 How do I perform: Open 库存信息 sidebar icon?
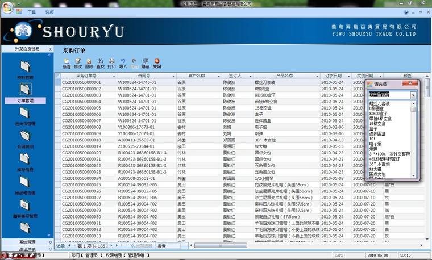point(26,159)
